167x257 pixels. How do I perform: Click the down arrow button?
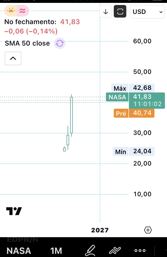(105, 12)
